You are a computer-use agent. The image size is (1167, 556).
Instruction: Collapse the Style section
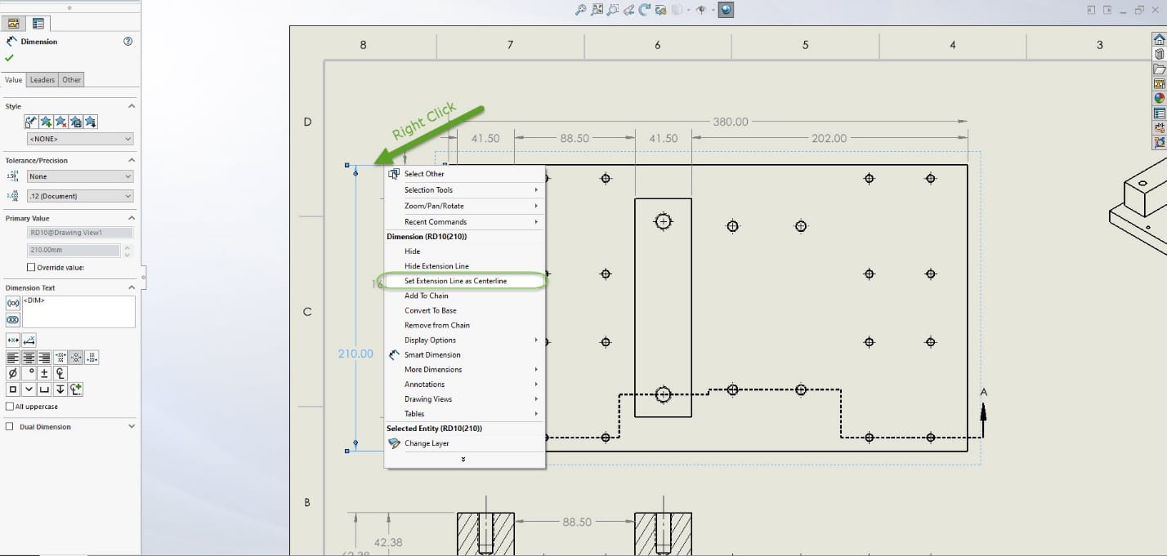[x=132, y=106]
